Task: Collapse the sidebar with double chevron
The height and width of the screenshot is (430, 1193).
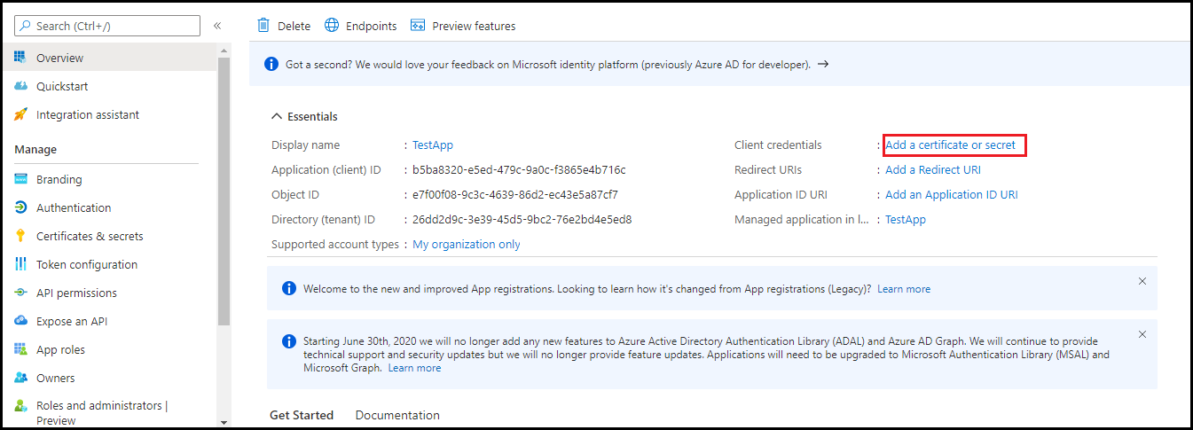Action: [x=217, y=26]
